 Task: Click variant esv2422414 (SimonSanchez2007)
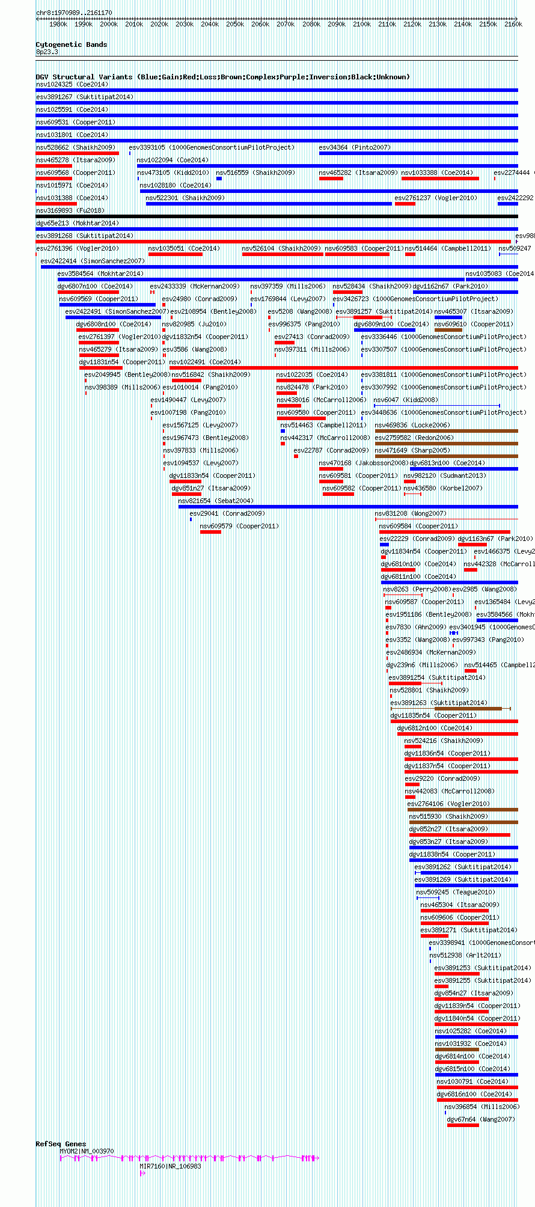tap(93, 261)
